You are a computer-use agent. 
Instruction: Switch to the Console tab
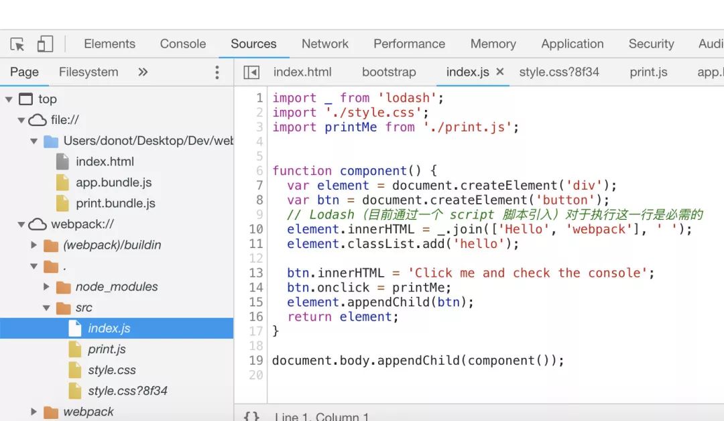tap(183, 44)
